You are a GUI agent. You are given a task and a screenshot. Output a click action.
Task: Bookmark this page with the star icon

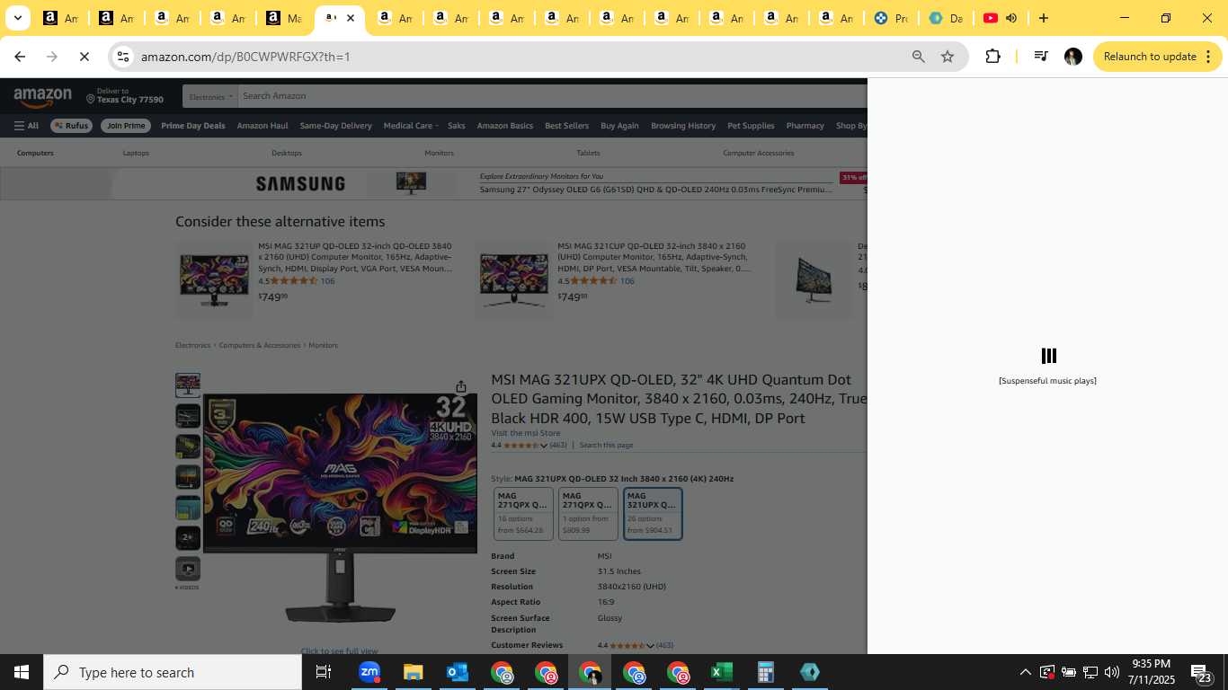(x=947, y=57)
